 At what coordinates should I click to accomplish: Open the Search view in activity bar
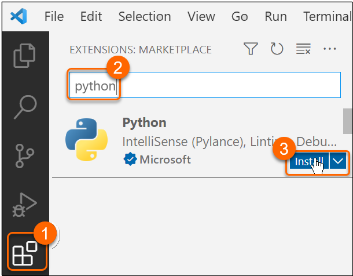pos(25,107)
